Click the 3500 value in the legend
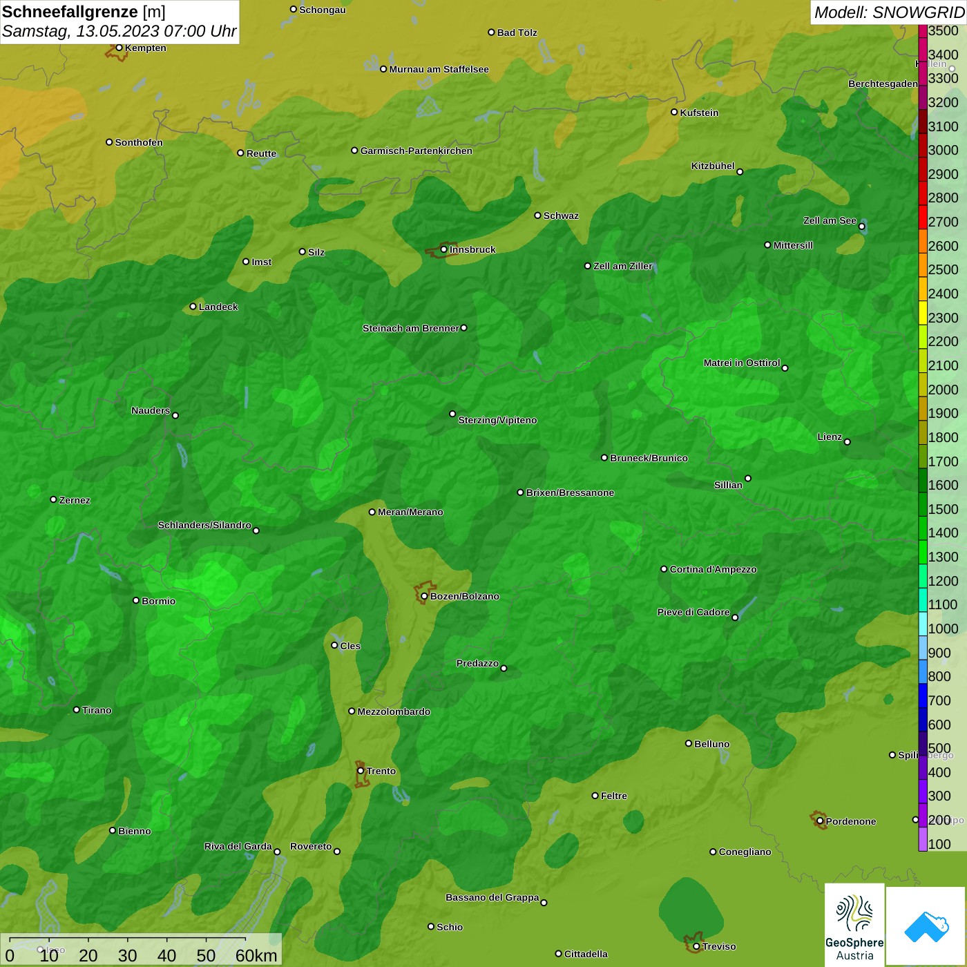Image resolution: width=967 pixels, height=967 pixels. click(x=943, y=31)
